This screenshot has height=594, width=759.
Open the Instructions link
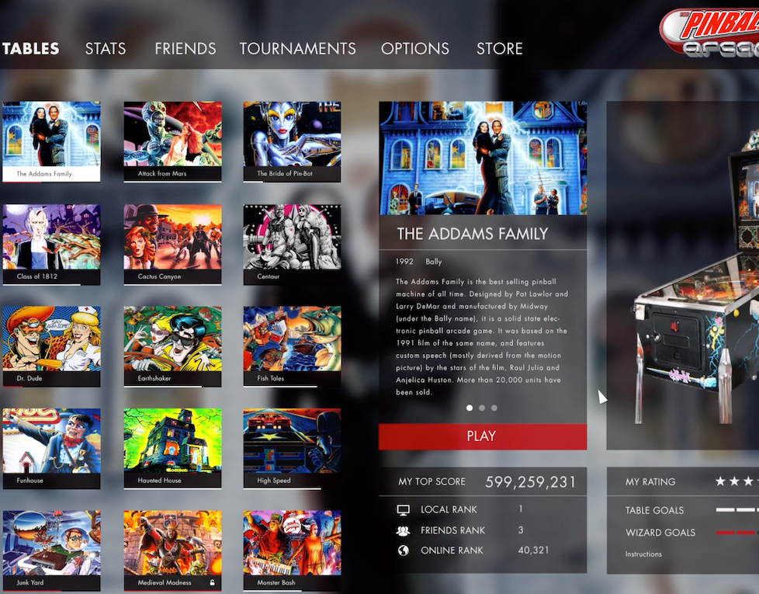[x=643, y=554]
